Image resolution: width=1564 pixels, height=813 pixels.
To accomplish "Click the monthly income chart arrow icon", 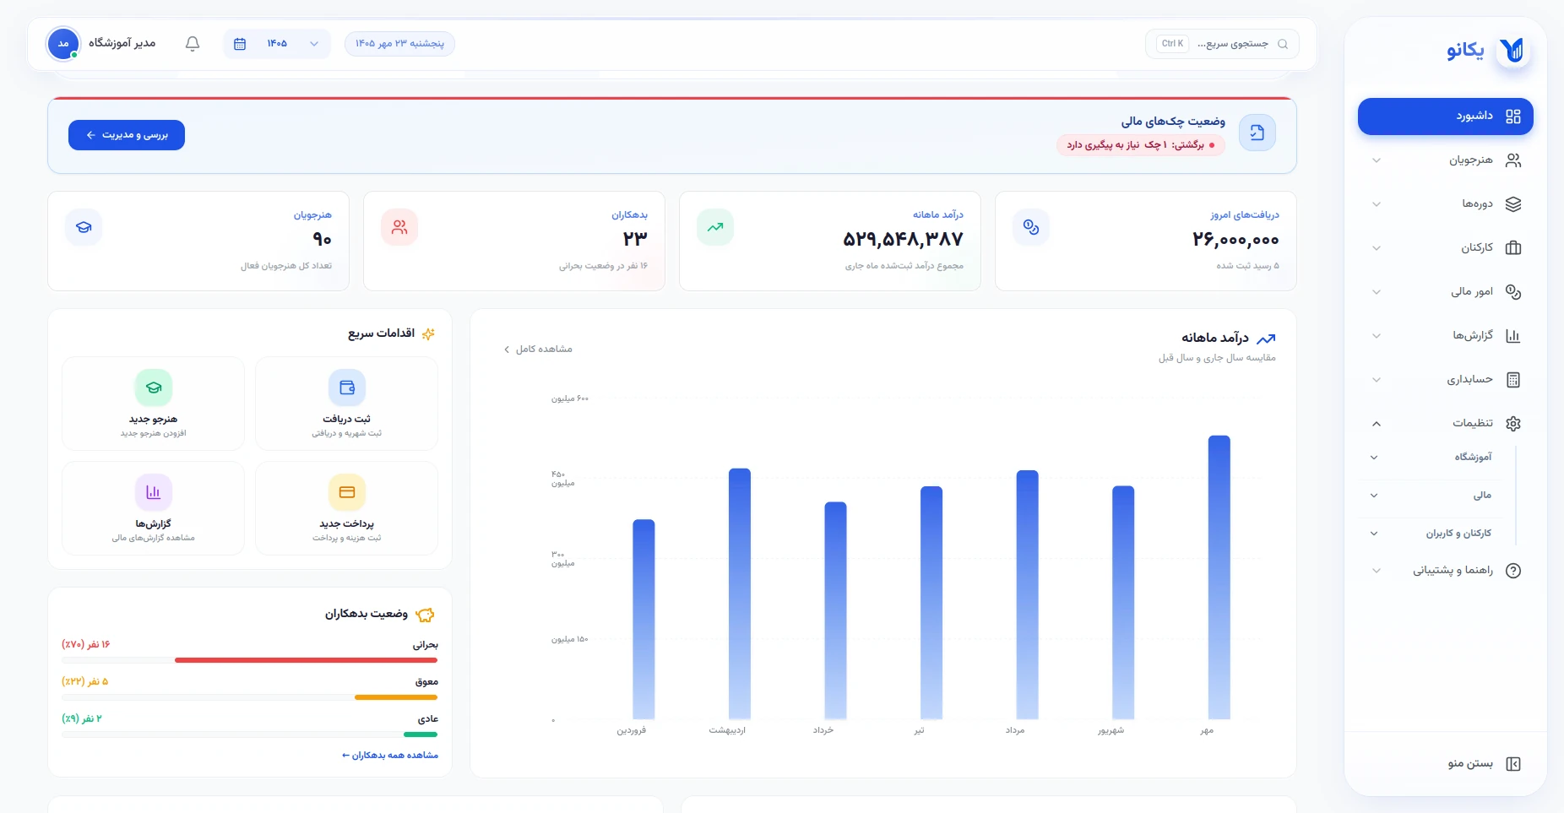I will pos(1266,339).
